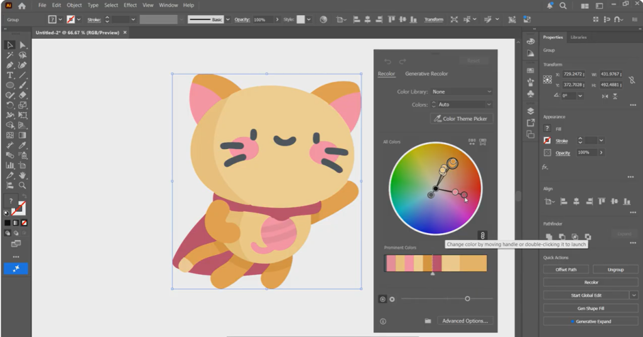Toggle link harmony colors chain icon

483,236
